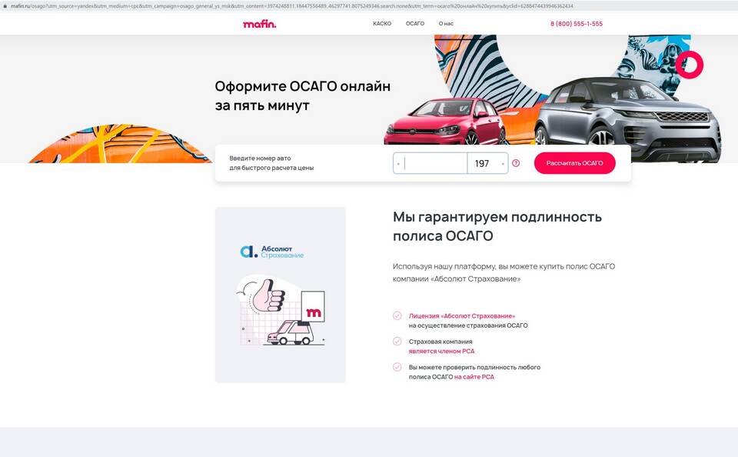This screenshot has height=457, width=738.
Task: Click the region code field 197
Action: click(487, 163)
